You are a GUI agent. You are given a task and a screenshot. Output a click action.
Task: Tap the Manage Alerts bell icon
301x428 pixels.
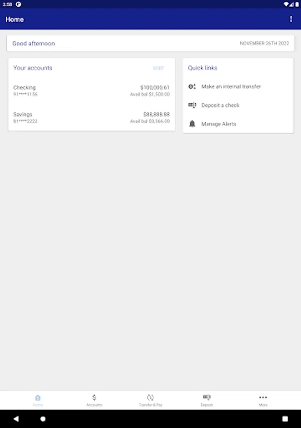[x=192, y=124]
